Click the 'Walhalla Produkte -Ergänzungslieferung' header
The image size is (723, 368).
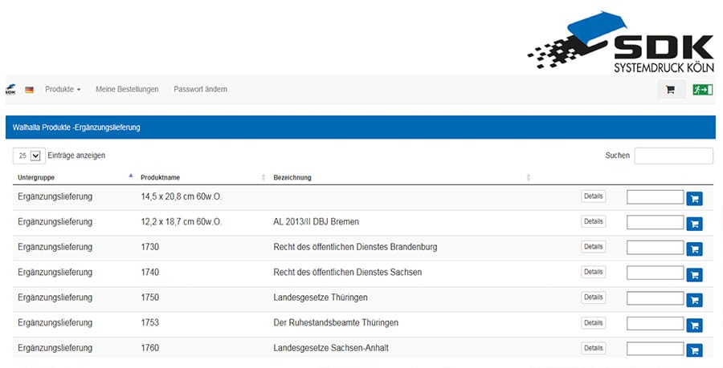[76, 127]
